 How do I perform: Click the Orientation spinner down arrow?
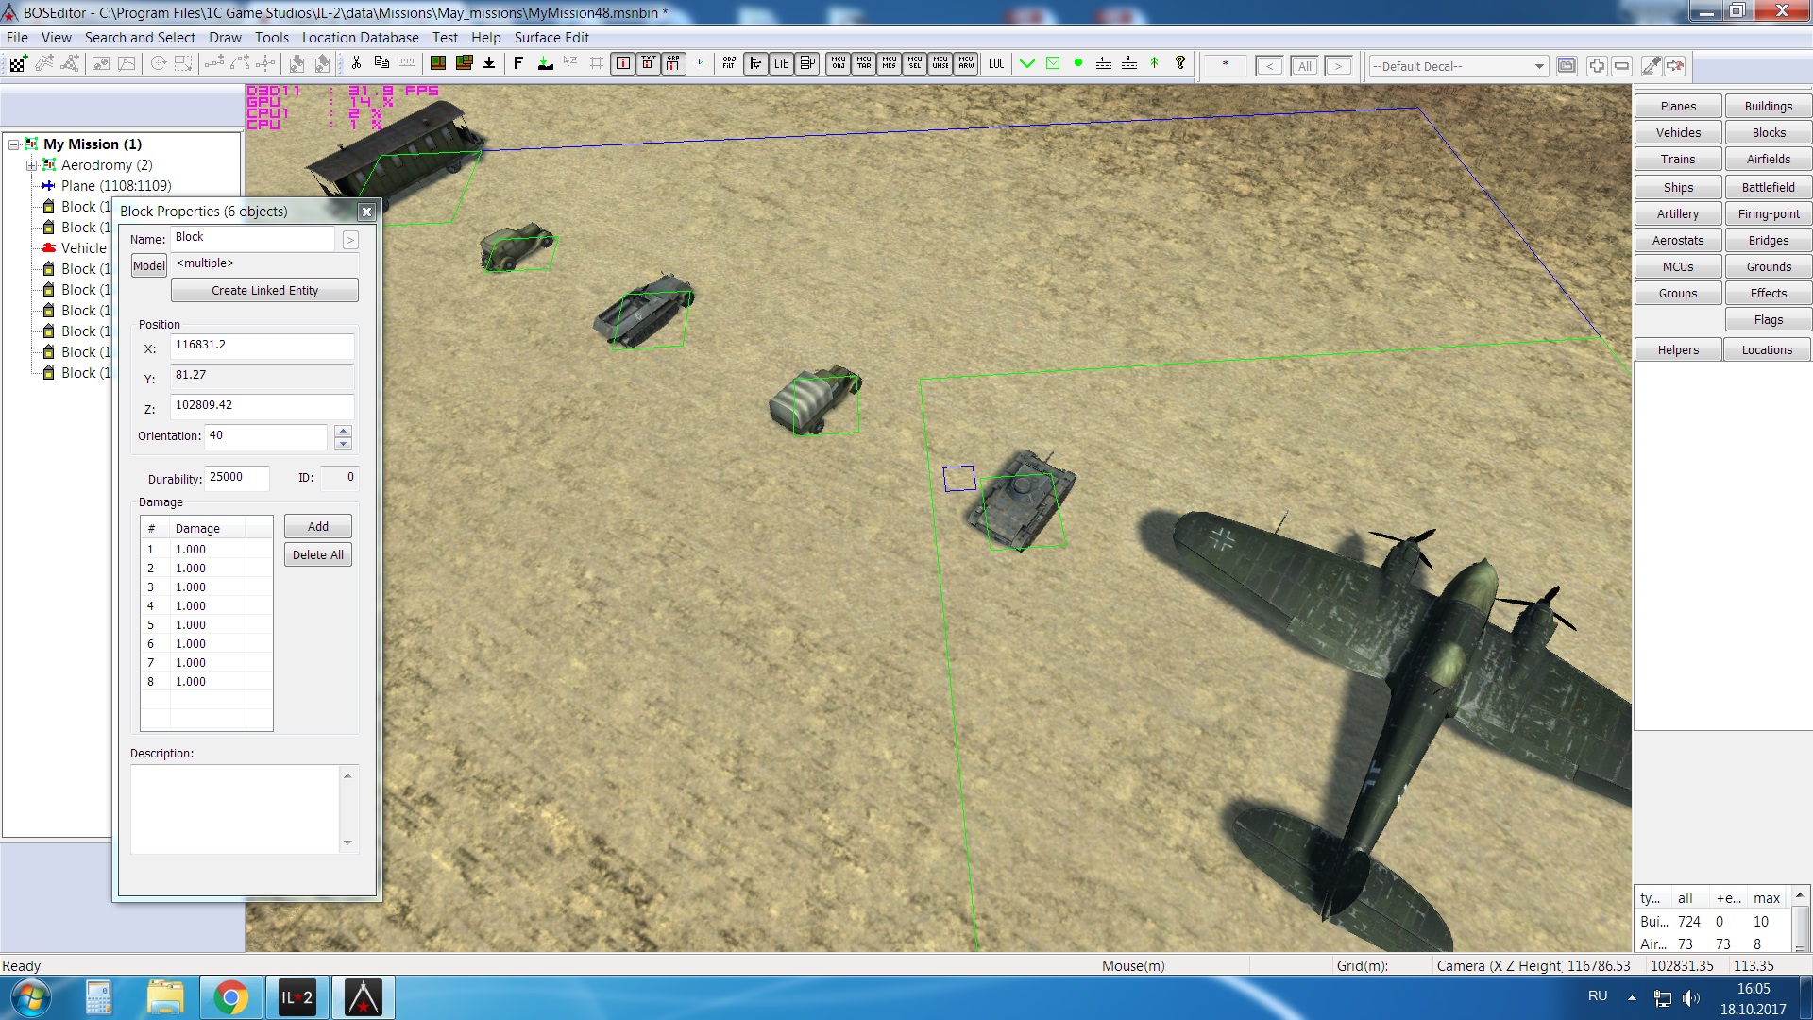tap(343, 443)
